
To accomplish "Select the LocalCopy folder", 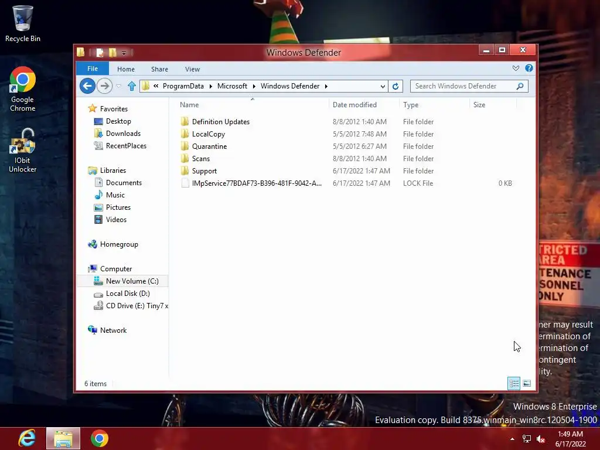I will [x=208, y=134].
